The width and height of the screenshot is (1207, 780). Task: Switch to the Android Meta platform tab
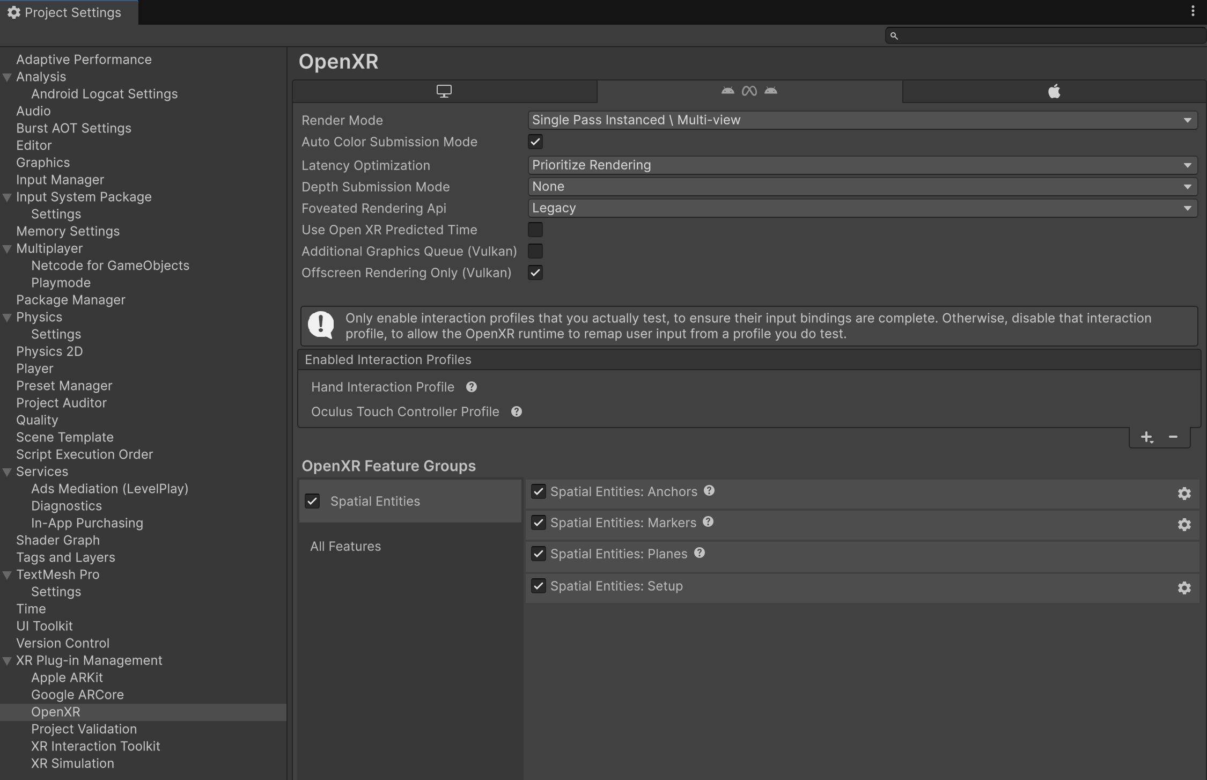(749, 91)
